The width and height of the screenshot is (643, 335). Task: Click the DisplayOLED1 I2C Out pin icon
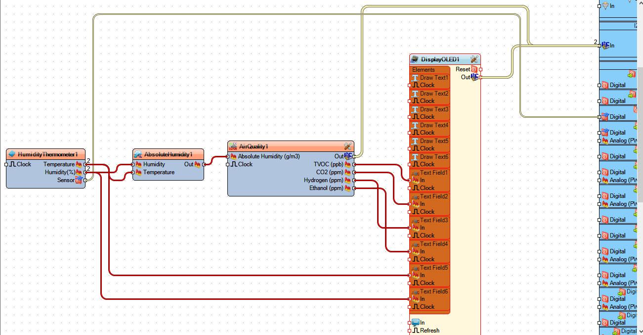click(x=474, y=77)
